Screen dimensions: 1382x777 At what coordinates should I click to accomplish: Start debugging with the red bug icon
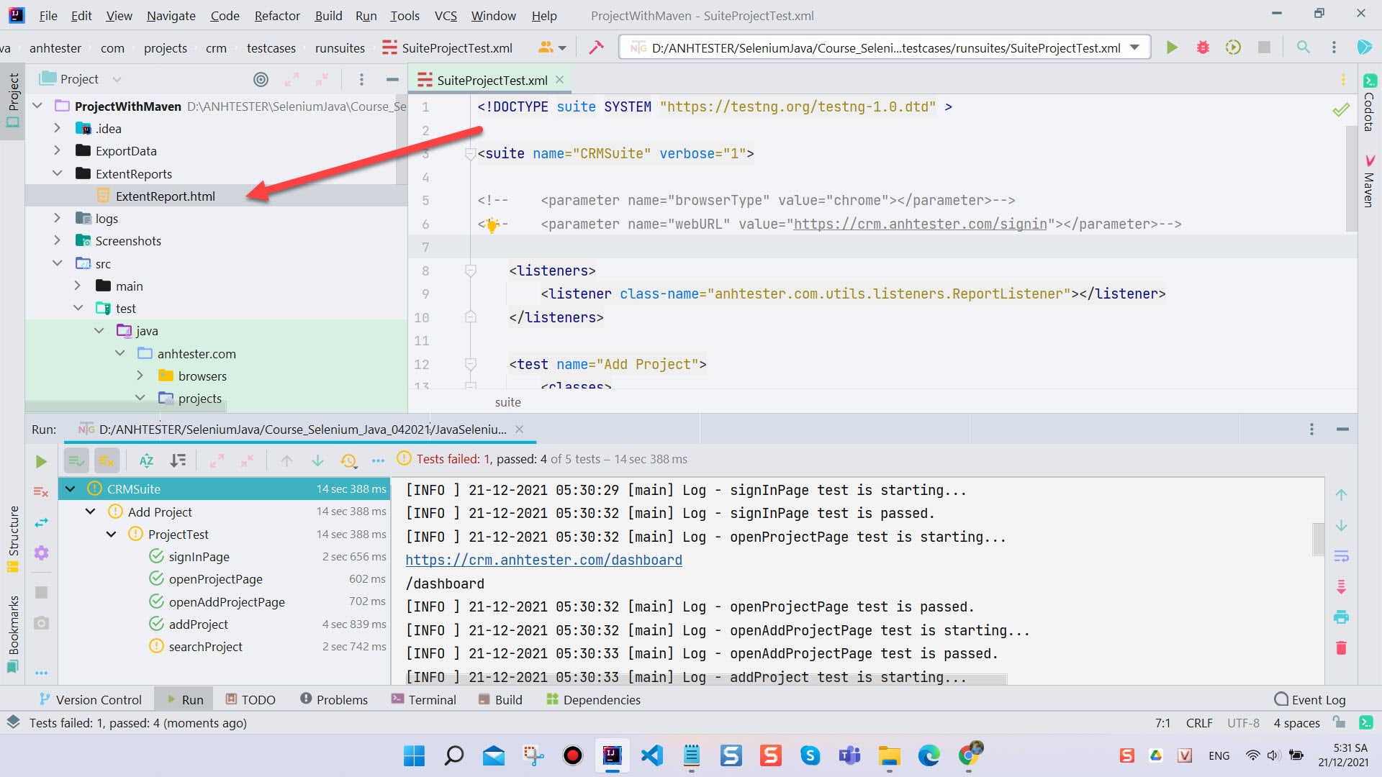[x=1203, y=47]
